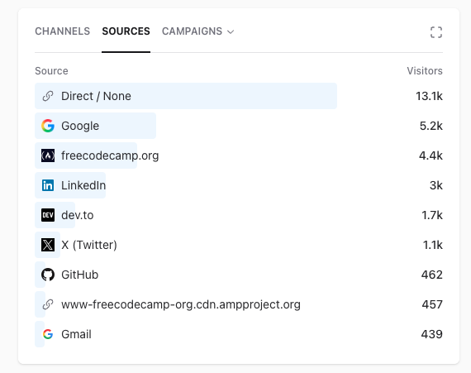This screenshot has height=373, width=471.
Task: Filter by Direct / None source
Action: pyautogui.click(x=96, y=96)
